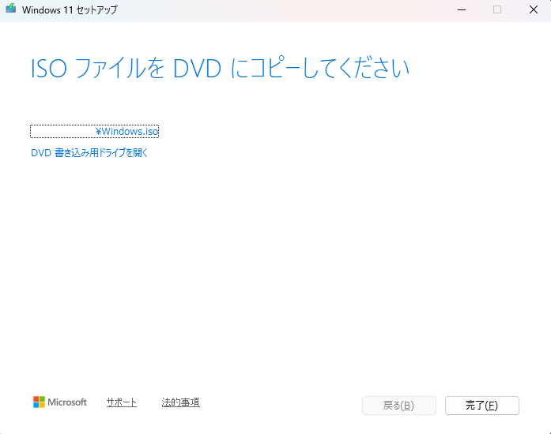Click the four-color Microsoft squares logo
The height and width of the screenshot is (434, 551).
click(x=39, y=402)
